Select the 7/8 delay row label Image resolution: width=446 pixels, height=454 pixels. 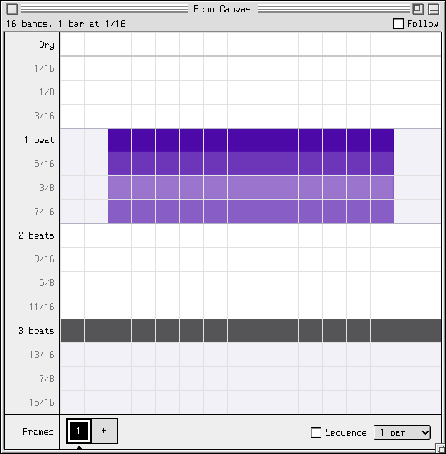pos(47,379)
